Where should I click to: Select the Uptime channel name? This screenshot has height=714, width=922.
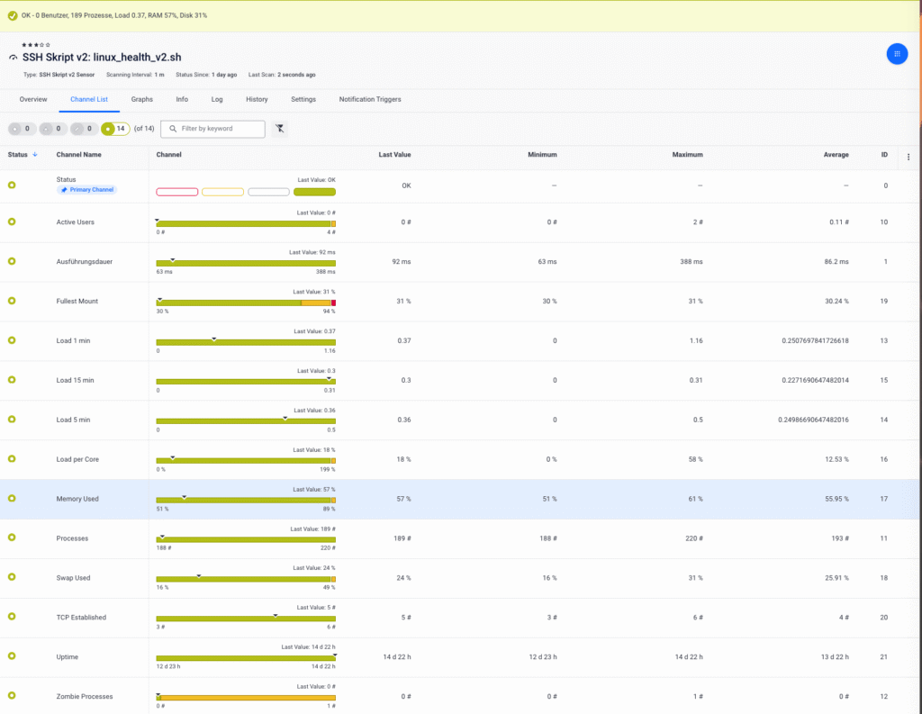[x=67, y=656]
